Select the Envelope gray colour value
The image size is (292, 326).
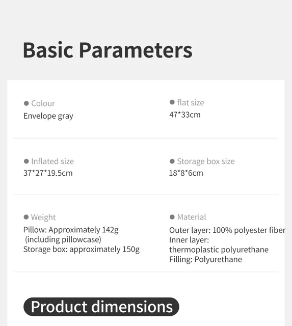[48, 116]
